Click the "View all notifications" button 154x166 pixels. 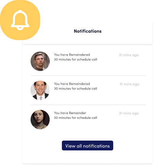point(87,145)
